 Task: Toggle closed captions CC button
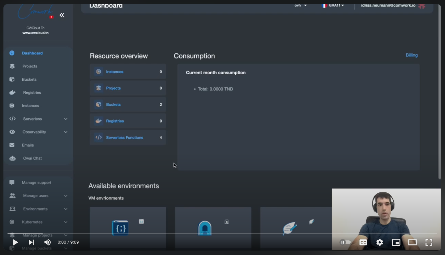coord(363,242)
